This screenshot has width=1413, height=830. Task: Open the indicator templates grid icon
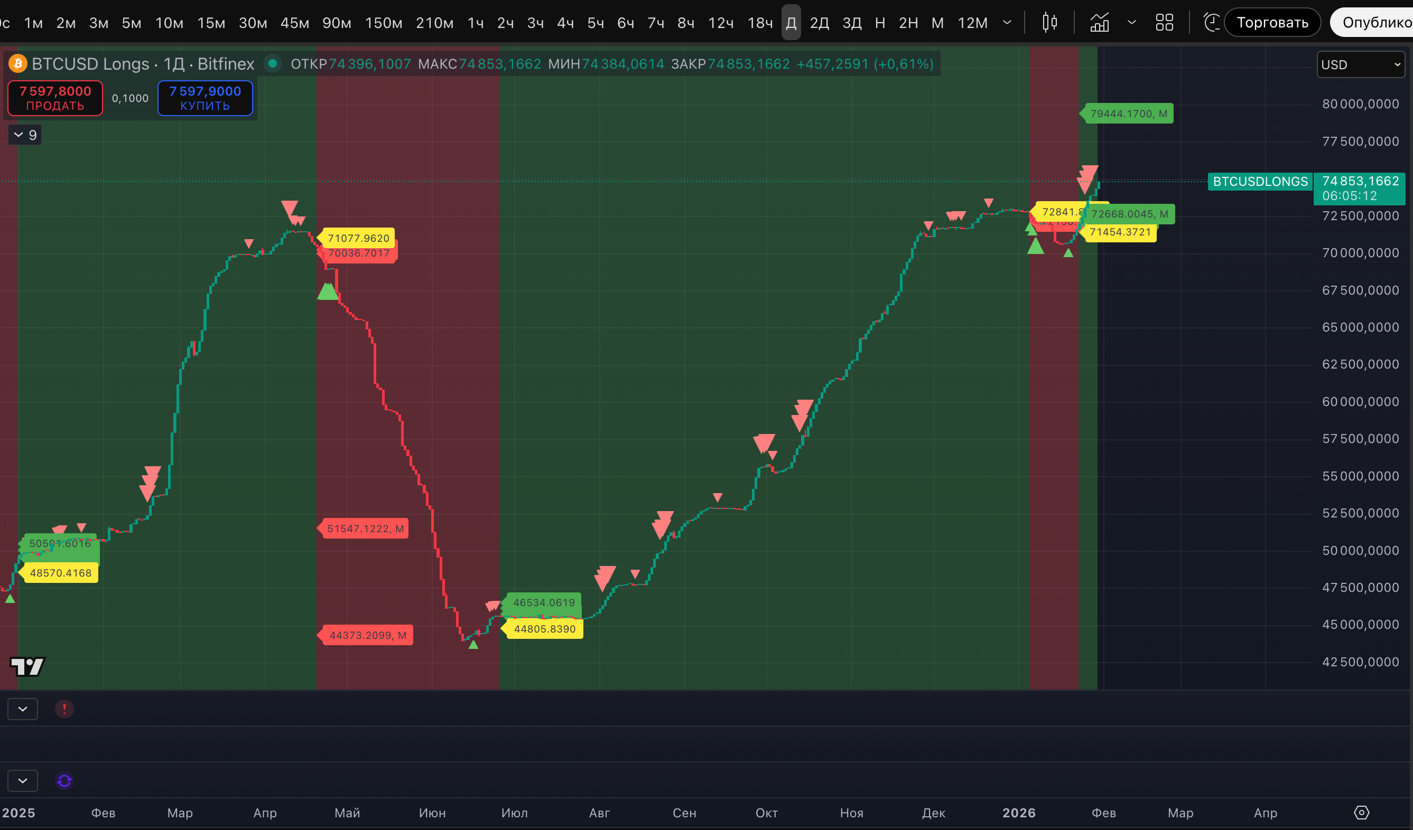pyautogui.click(x=1165, y=22)
